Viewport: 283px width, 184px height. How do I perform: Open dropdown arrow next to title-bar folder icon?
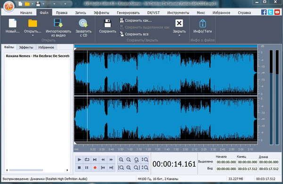click(33, 4)
